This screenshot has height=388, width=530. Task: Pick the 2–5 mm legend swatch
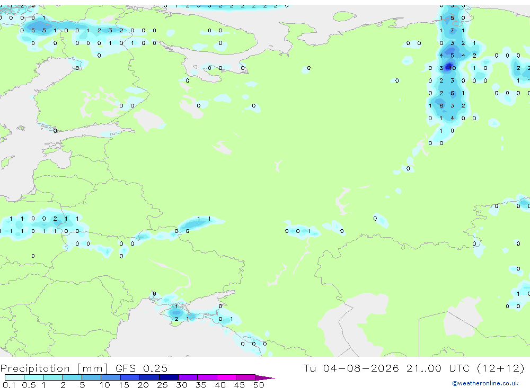[72, 377]
